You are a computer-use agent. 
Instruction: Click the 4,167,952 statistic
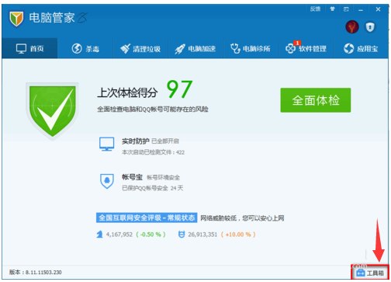point(119,235)
